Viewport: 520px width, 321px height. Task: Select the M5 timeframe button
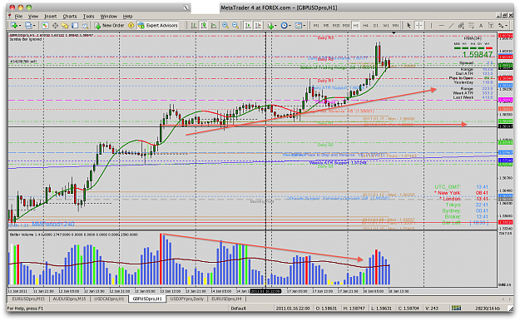[x=326, y=25]
